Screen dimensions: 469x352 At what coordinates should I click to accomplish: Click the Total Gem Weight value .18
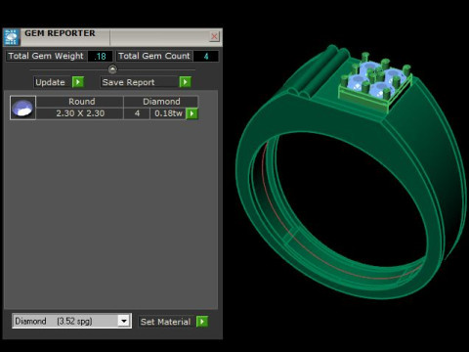click(101, 56)
